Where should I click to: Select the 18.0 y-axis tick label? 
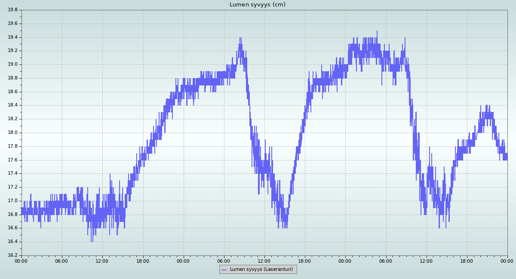[x=12, y=133]
